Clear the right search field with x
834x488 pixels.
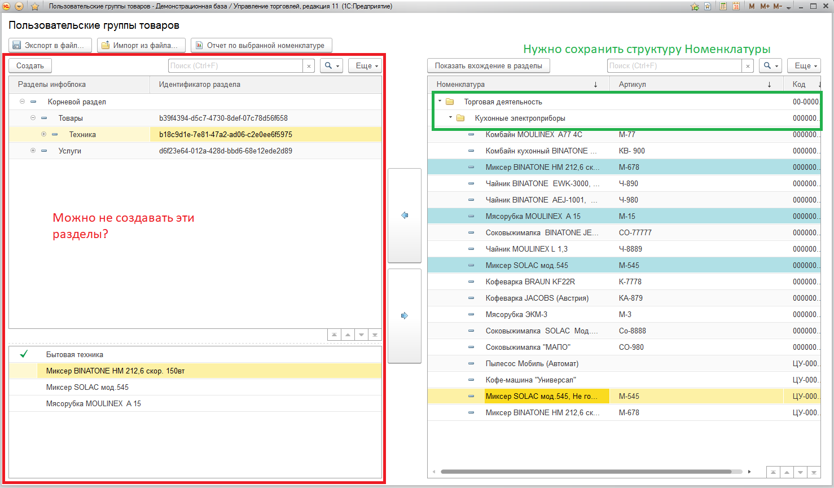748,66
